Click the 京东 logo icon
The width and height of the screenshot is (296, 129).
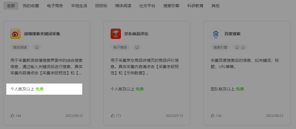click(116, 34)
